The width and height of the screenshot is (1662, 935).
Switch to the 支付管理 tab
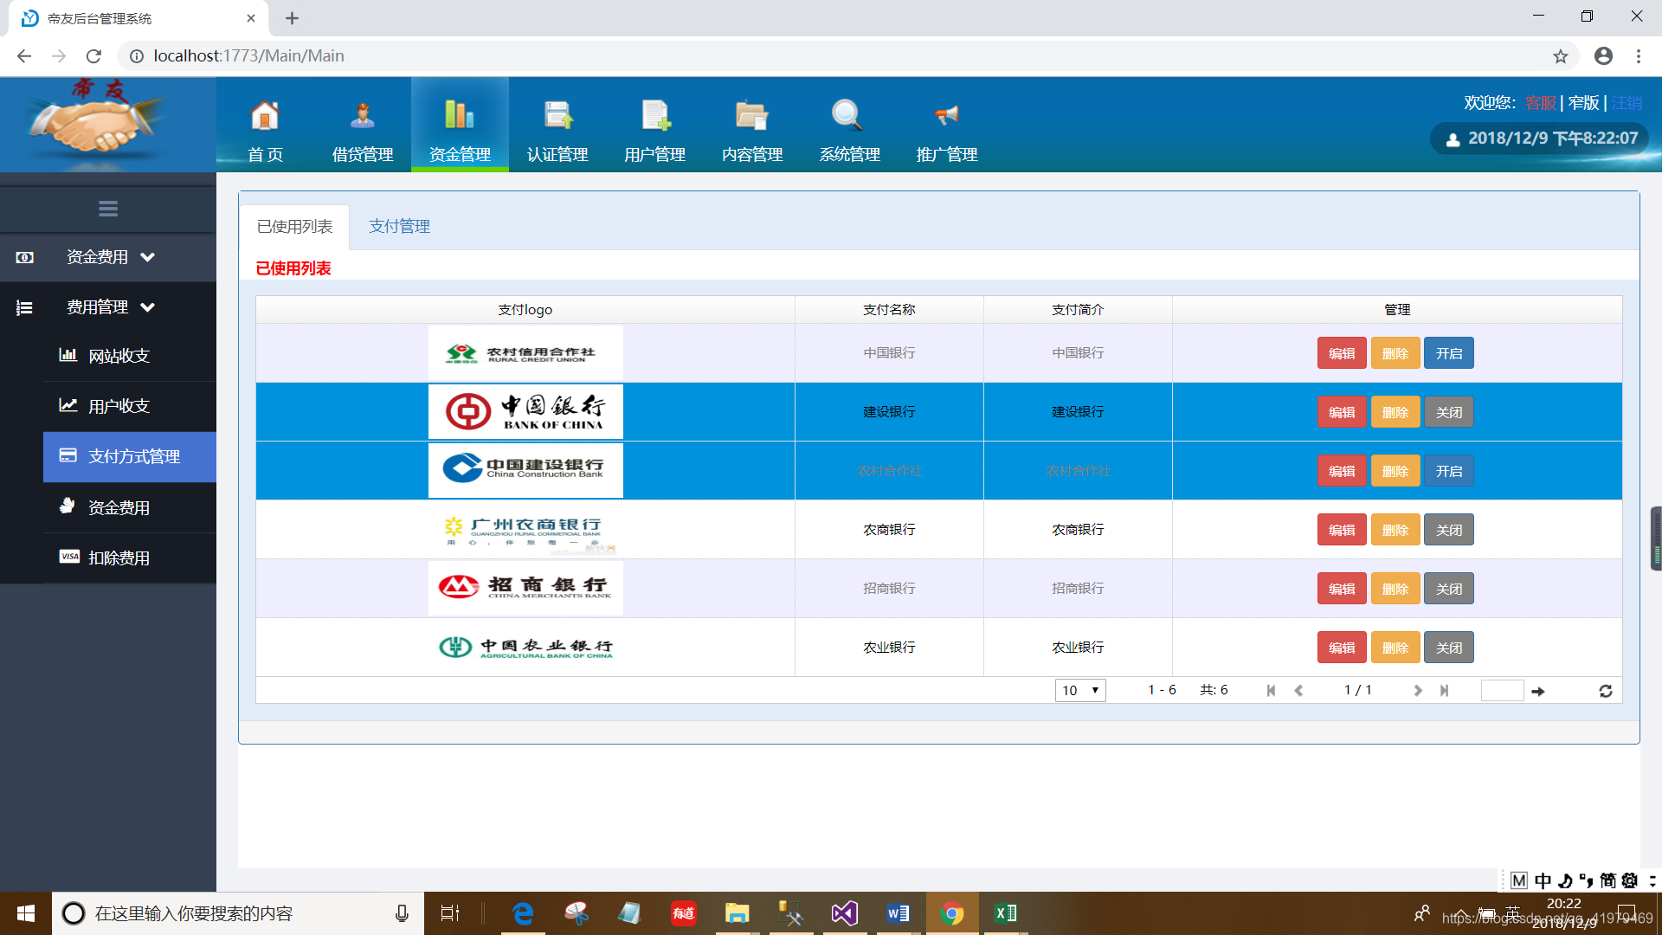click(x=399, y=227)
